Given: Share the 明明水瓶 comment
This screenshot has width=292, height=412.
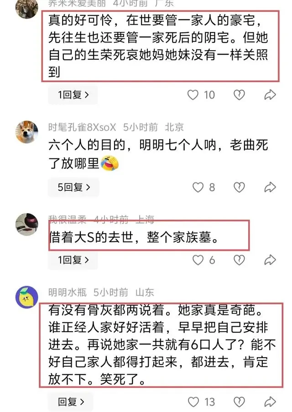Looking at the screenshot, I should point(270,402).
